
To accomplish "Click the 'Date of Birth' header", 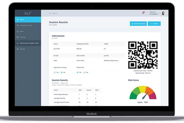I will [81, 56].
